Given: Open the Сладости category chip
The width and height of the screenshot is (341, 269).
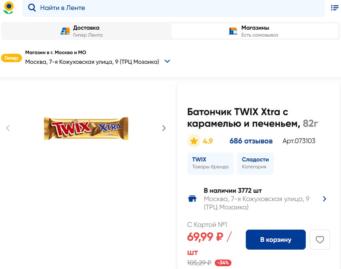Looking at the screenshot, I should [255, 163].
